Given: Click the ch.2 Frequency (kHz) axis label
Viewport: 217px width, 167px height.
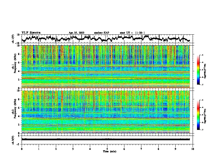Looking at the screenshot, I should point(14,109).
